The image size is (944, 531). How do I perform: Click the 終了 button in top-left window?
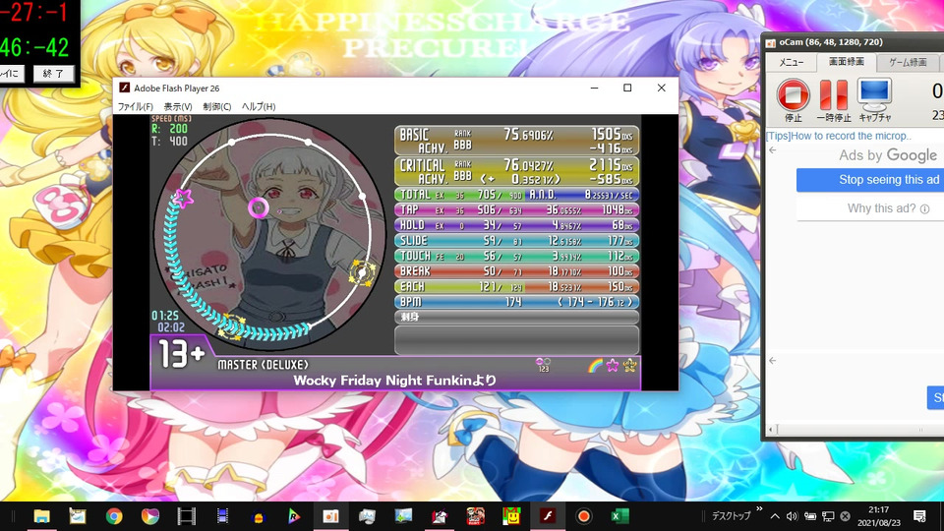53,74
